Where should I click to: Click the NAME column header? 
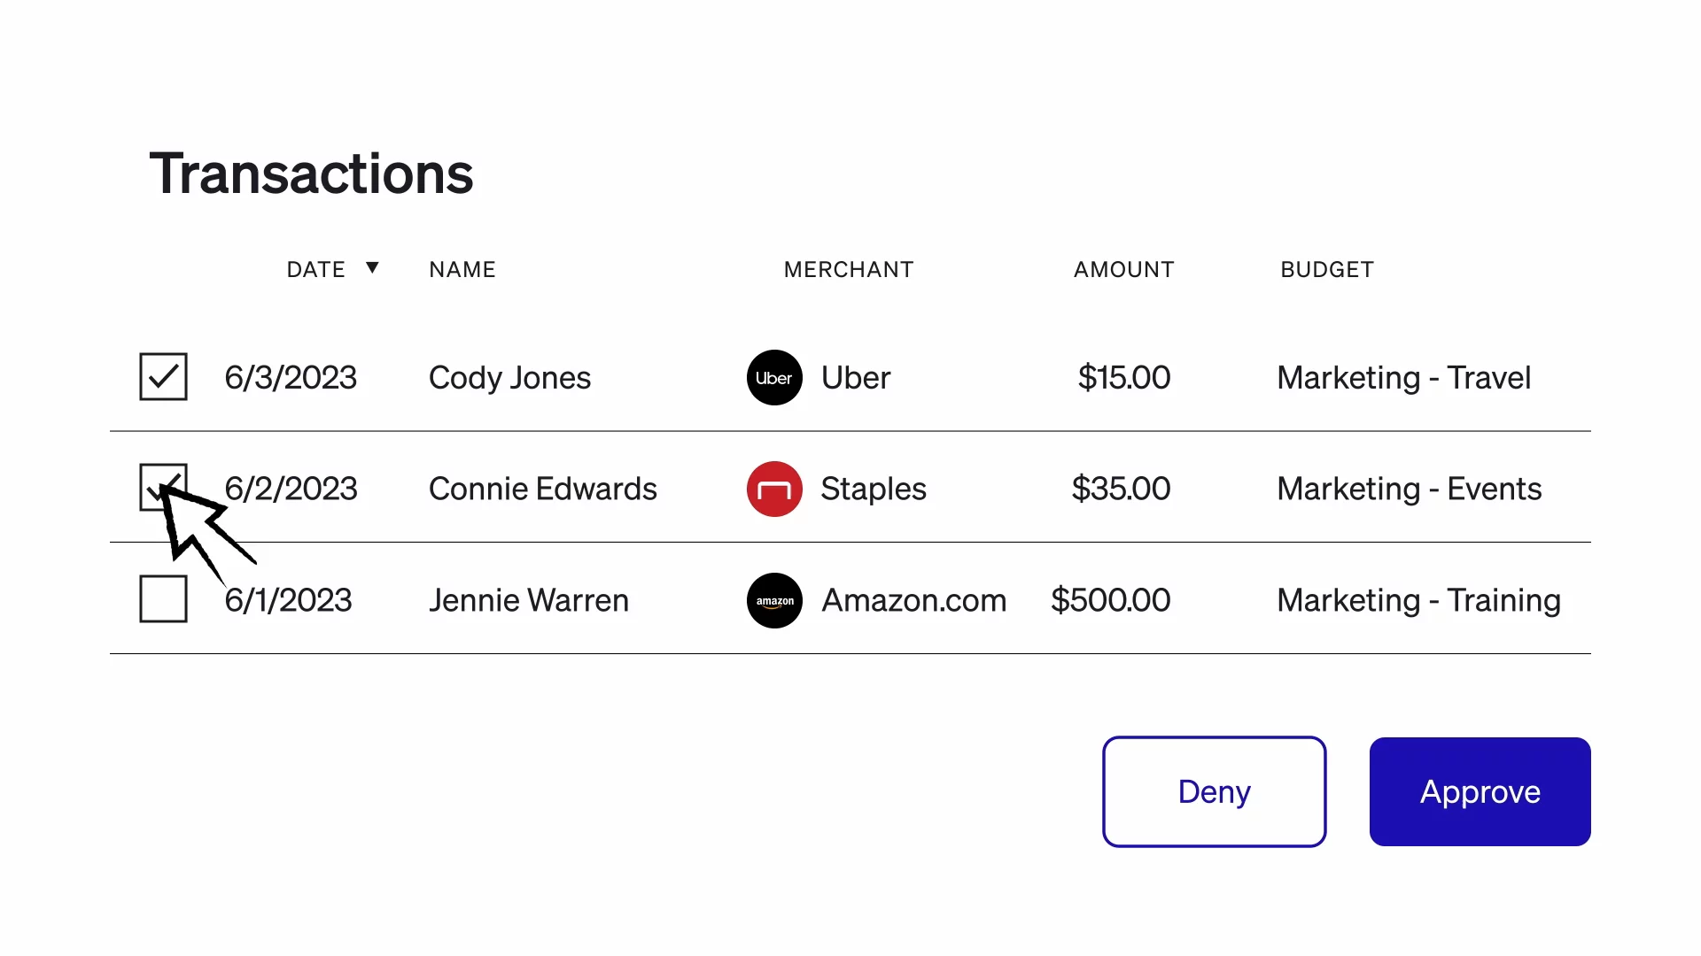point(462,270)
